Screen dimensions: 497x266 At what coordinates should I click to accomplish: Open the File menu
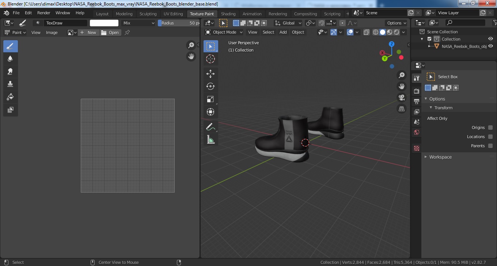click(16, 13)
